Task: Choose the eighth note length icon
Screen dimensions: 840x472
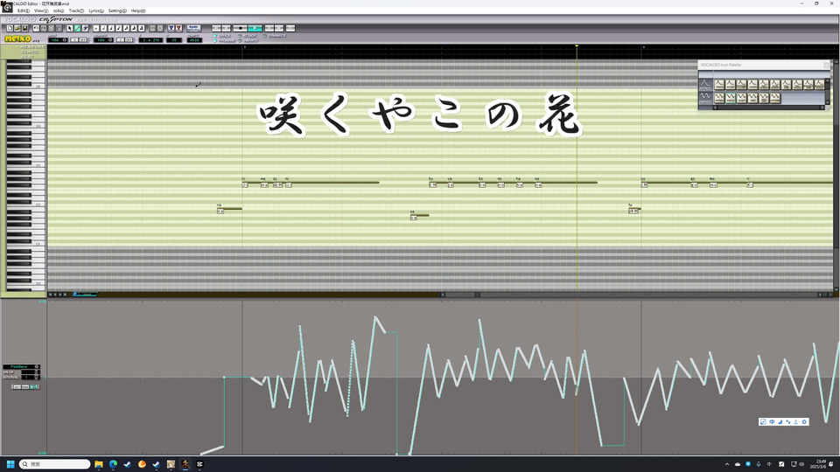Action: point(118,28)
